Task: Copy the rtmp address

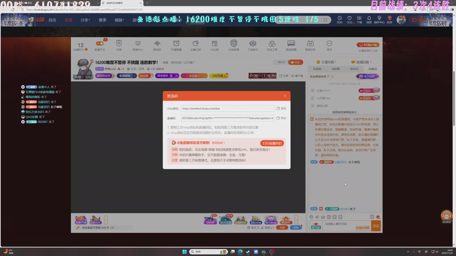Action: tap(281, 109)
